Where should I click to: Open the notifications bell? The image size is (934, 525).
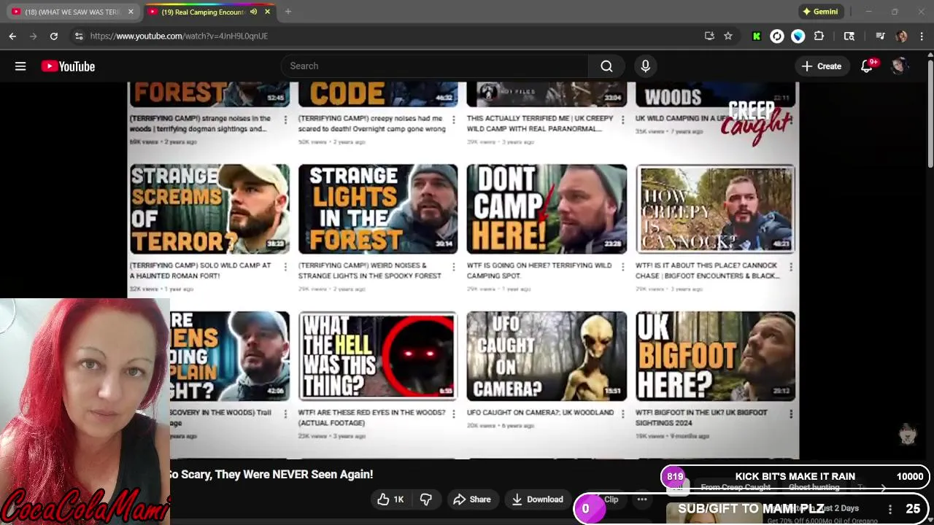[x=867, y=66]
